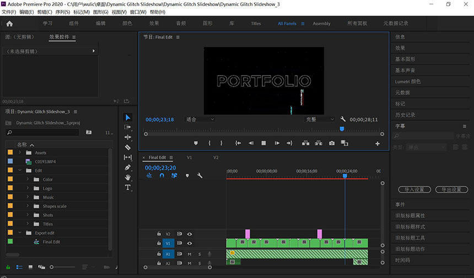Mute the A1 audio track

pyautogui.click(x=189, y=254)
